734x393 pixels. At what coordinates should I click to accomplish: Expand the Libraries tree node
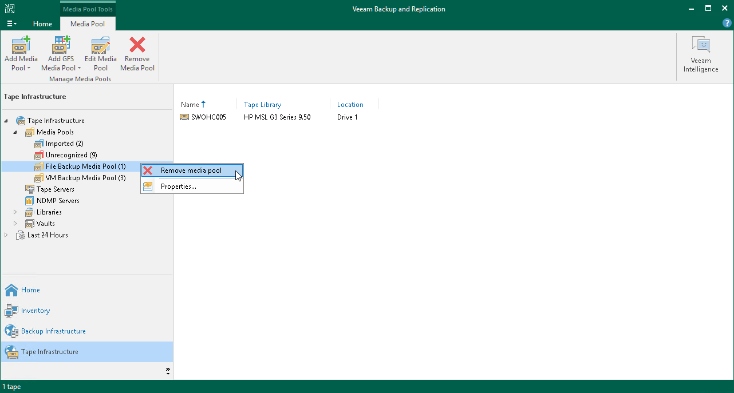(15, 212)
